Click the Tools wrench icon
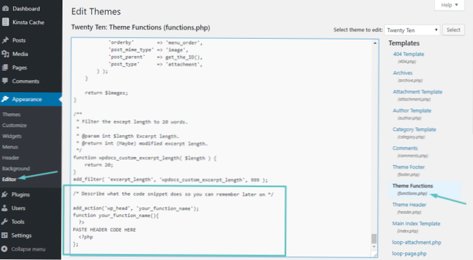 [5, 222]
